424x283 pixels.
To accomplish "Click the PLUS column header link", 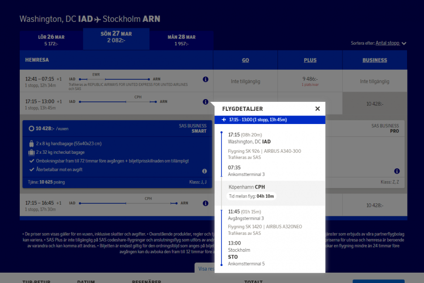I will click(x=310, y=60).
